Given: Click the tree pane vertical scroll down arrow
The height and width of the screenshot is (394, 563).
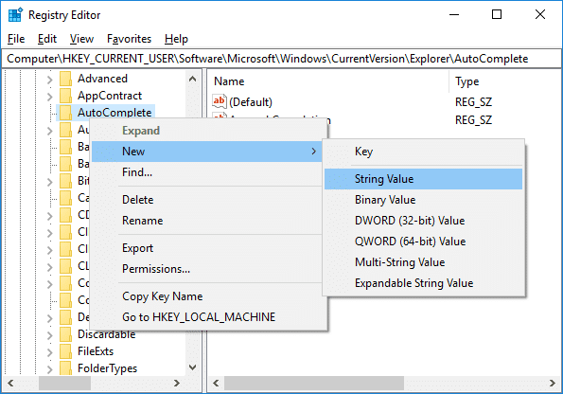Looking at the screenshot, I should click(x=193, y=367).
